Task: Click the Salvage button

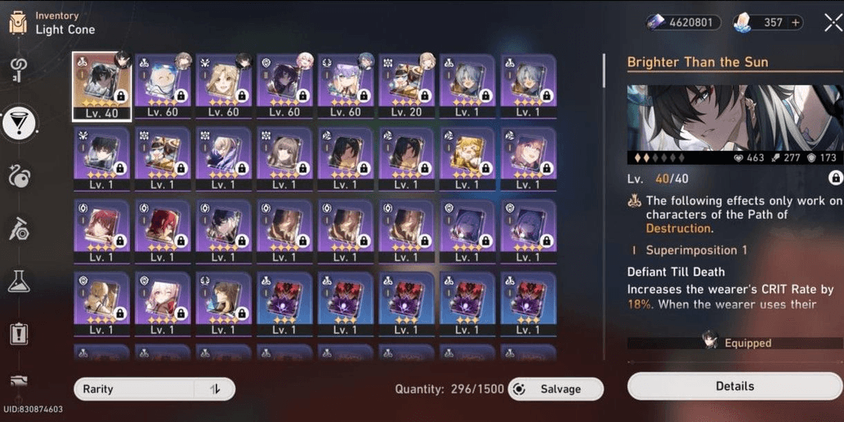Action: pyautogui.click(x=556, y=389)
